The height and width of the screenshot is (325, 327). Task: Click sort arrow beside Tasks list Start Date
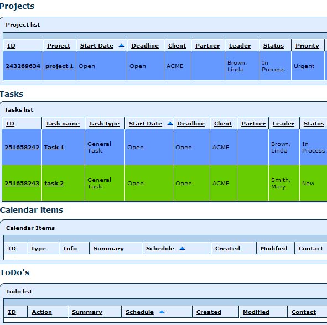coord(170,123)
